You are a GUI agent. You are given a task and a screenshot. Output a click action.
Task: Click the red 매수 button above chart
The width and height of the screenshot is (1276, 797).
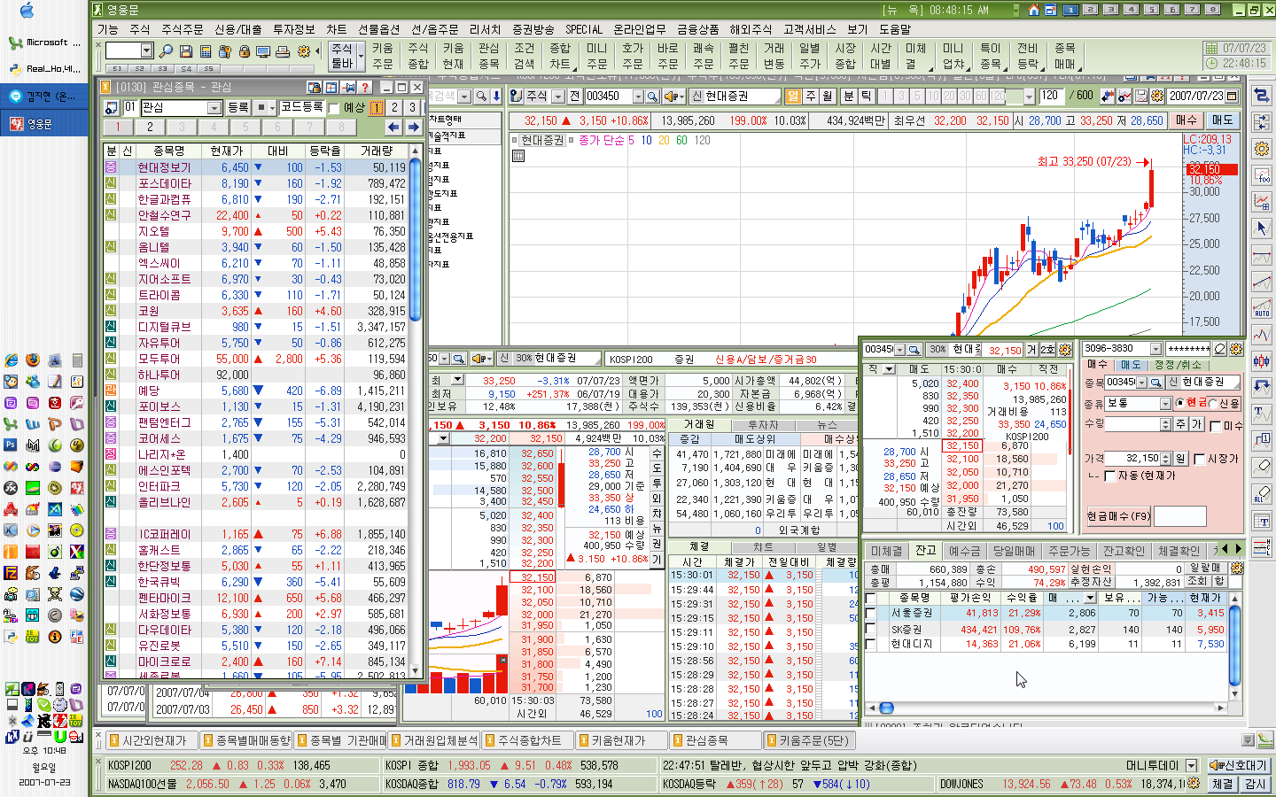coord(1186,120)
